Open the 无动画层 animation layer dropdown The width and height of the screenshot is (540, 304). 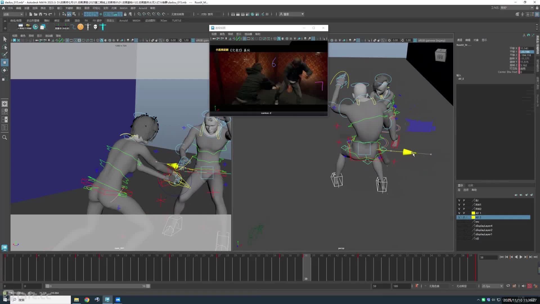(466, 286)
